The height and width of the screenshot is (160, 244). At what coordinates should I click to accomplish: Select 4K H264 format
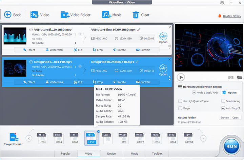[75, 138]
